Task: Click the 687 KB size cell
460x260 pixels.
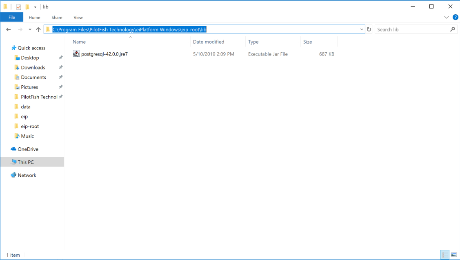Action: [x=327, y=54]
